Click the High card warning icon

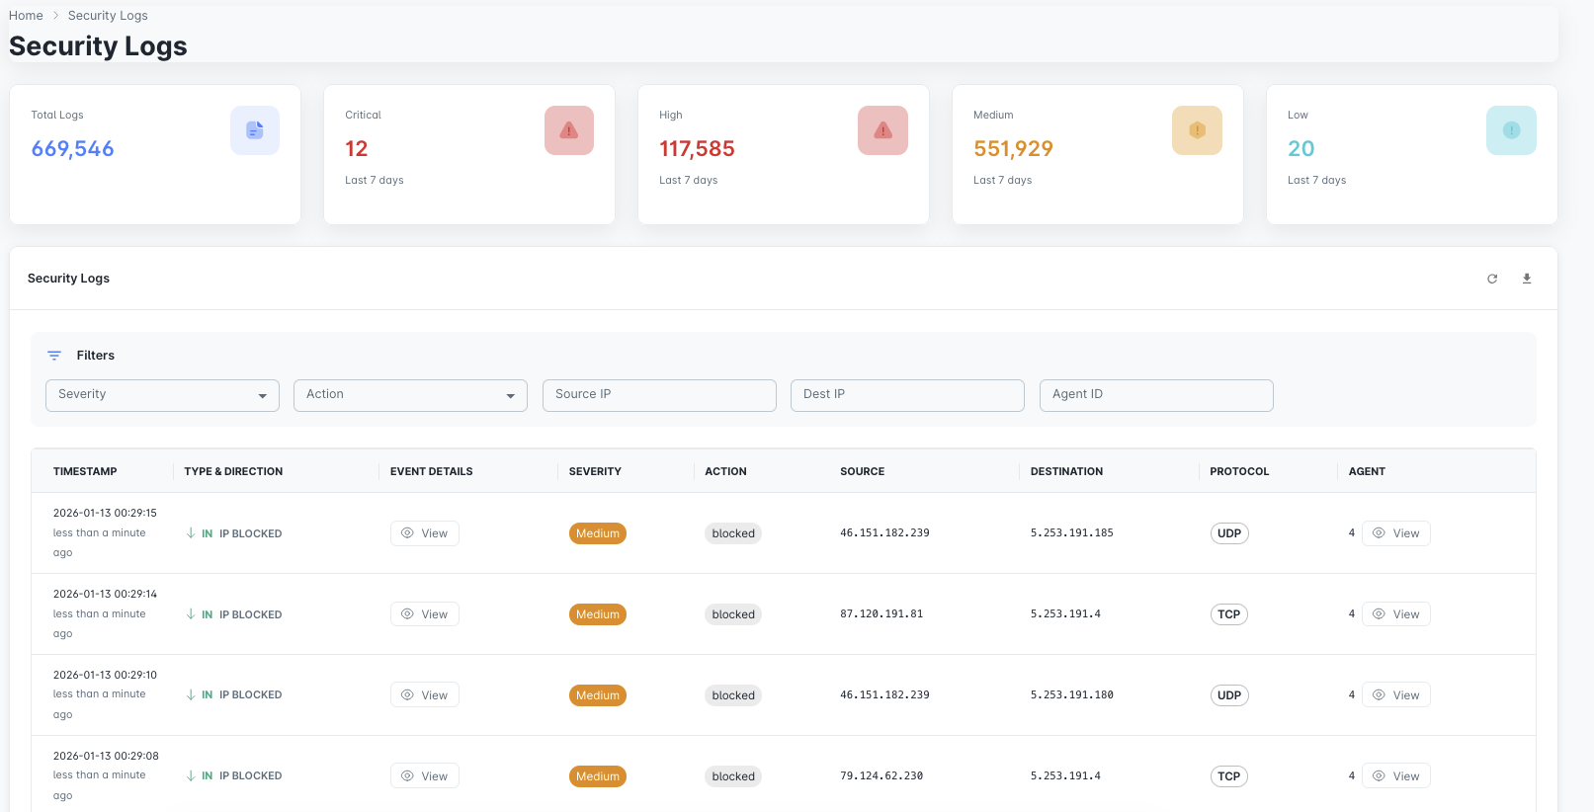click(883, 130)
